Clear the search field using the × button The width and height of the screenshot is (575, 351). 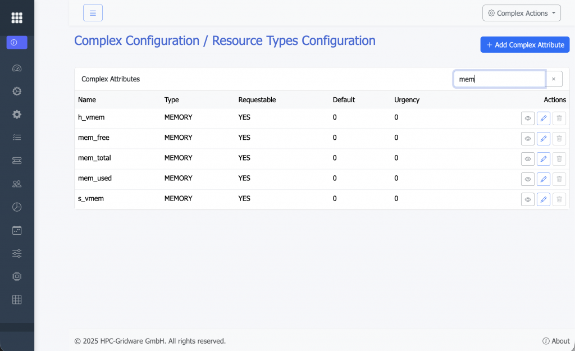pos(554,79)
